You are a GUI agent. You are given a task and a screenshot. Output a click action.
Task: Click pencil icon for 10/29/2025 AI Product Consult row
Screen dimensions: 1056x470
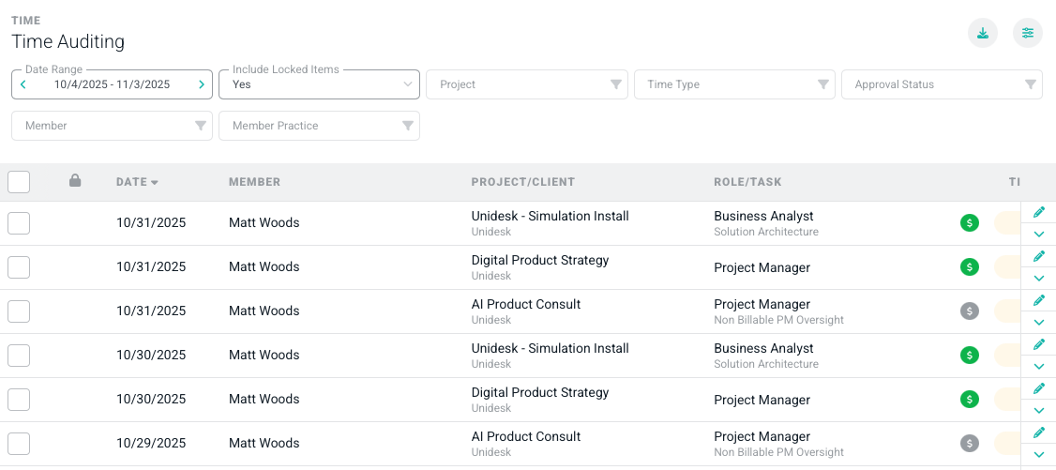1038,432
